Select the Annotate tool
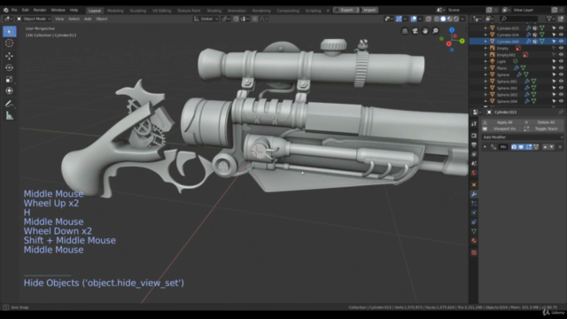567x319 pixels. (x=10, y=105)
